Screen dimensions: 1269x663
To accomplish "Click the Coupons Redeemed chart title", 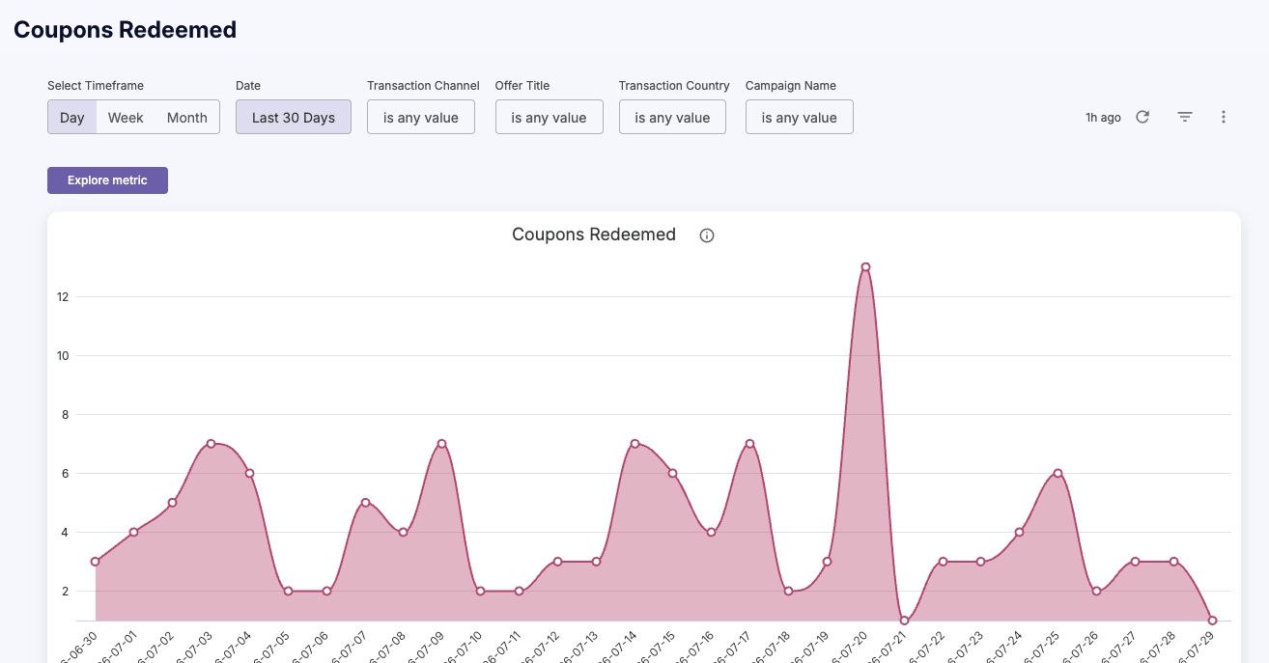I will tap(594, 235).
